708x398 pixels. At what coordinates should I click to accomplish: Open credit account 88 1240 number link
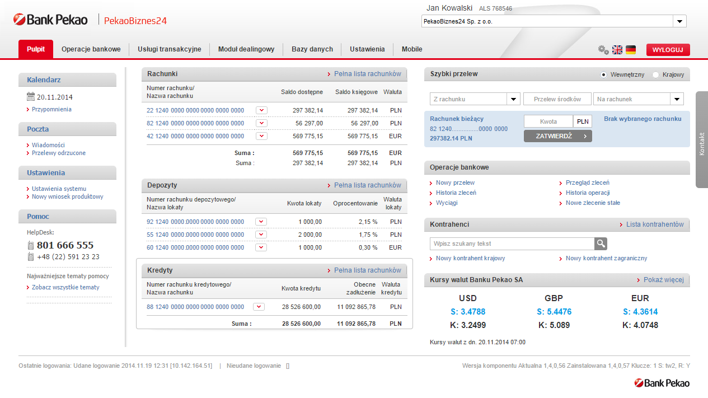(195, 307)
